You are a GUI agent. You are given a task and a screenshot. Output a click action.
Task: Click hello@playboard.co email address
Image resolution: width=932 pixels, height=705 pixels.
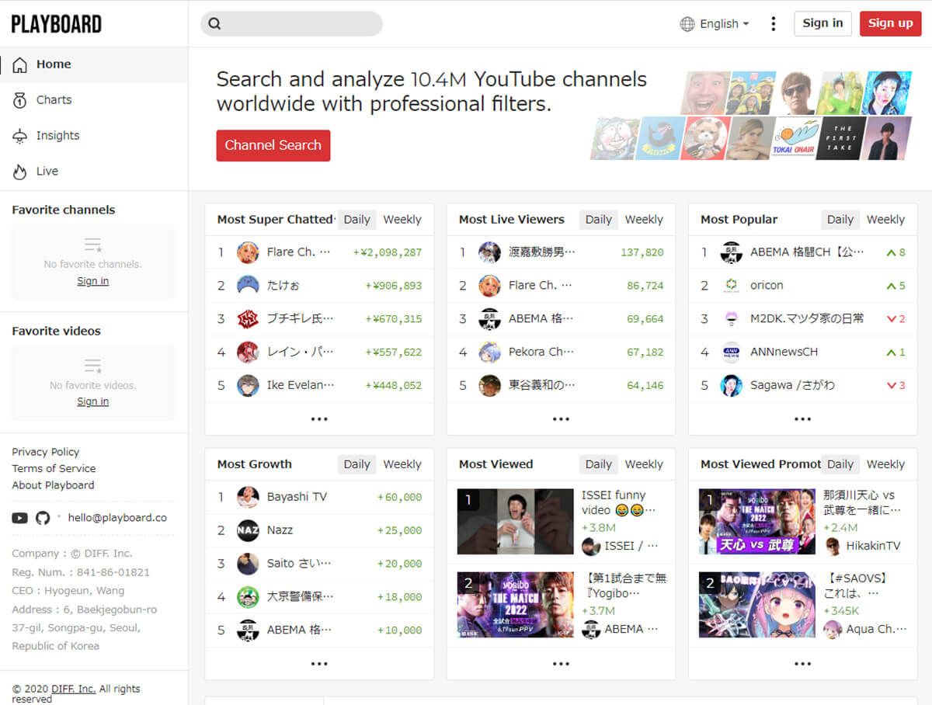tap(117, 518)
